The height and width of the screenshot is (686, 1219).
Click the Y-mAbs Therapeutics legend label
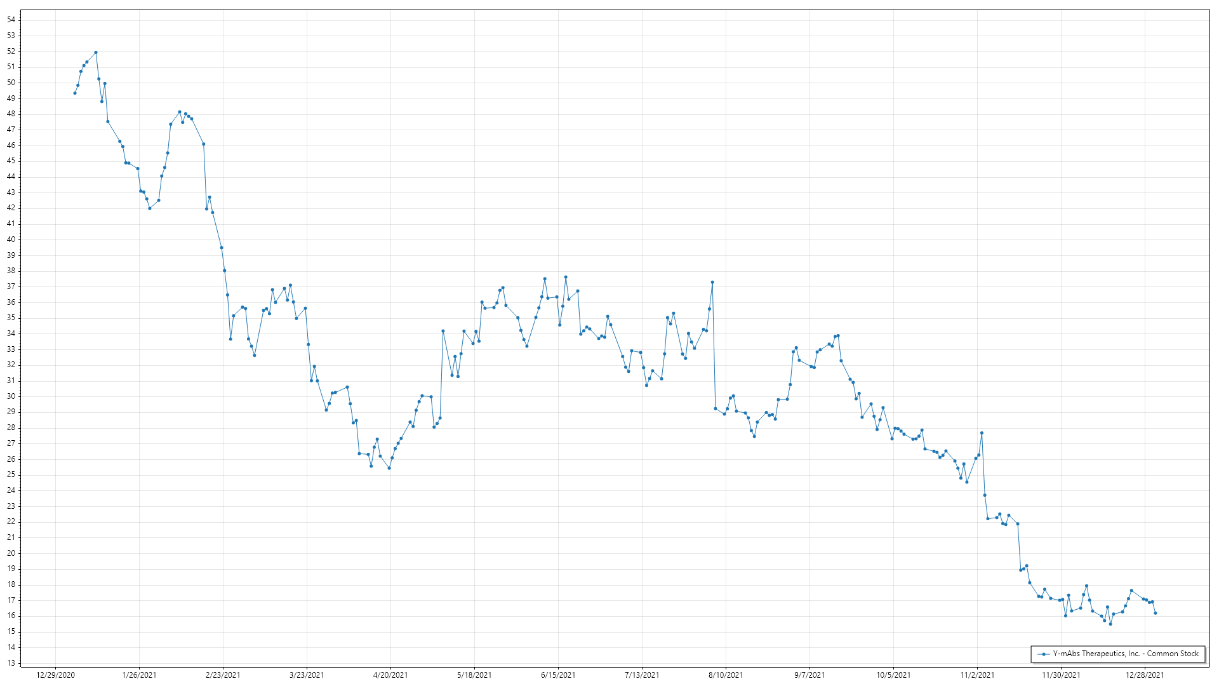(x=1126, y=654)
